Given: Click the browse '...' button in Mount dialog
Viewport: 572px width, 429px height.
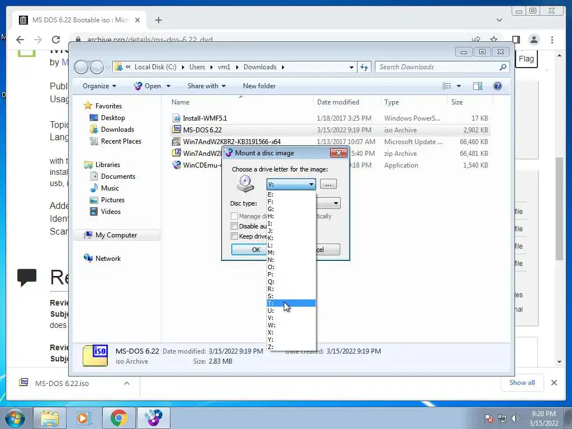Looking at the screenshot, I should tap(328, 184).
